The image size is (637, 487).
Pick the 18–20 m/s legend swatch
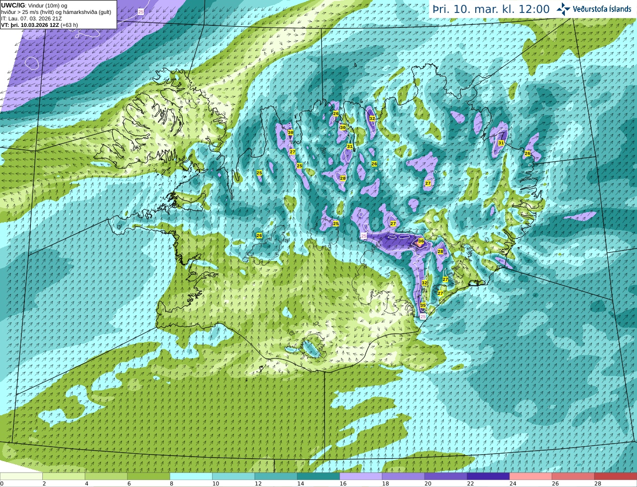click(403, 477)
